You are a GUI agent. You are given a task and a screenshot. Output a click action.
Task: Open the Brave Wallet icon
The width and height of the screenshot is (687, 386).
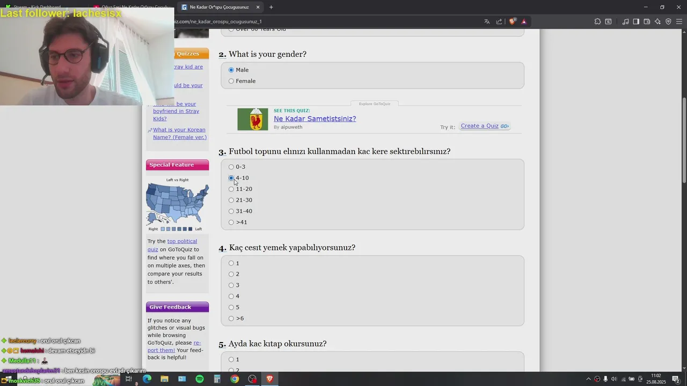point(647,21)
